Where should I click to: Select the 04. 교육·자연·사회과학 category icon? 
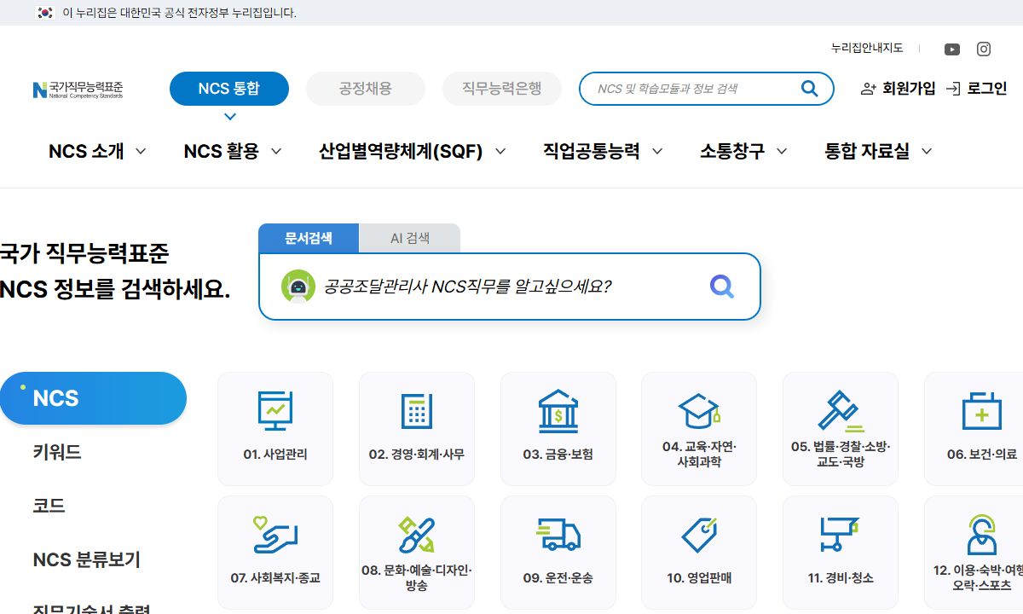click(x=699, y=410)
